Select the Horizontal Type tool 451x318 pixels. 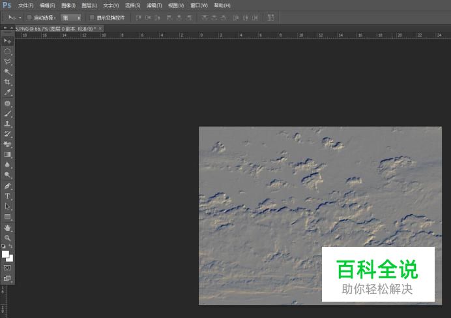click(8, 196)
